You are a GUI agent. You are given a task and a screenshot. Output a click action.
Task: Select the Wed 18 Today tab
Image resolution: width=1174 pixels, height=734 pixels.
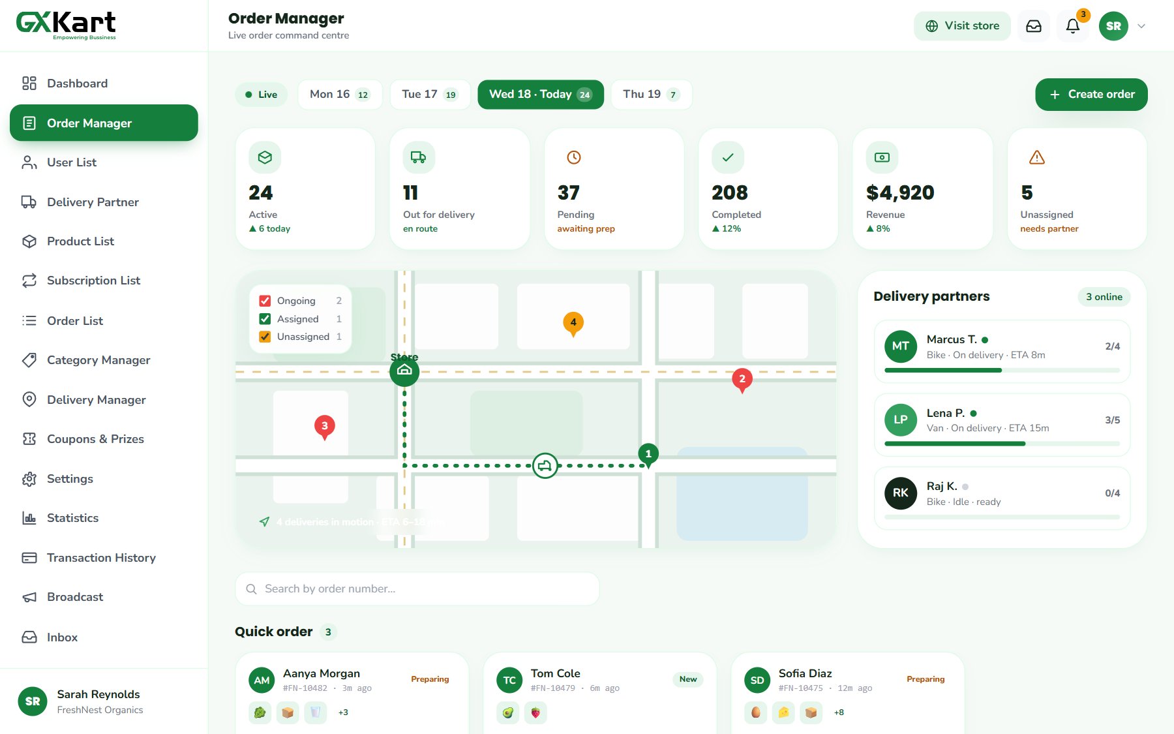541,95
